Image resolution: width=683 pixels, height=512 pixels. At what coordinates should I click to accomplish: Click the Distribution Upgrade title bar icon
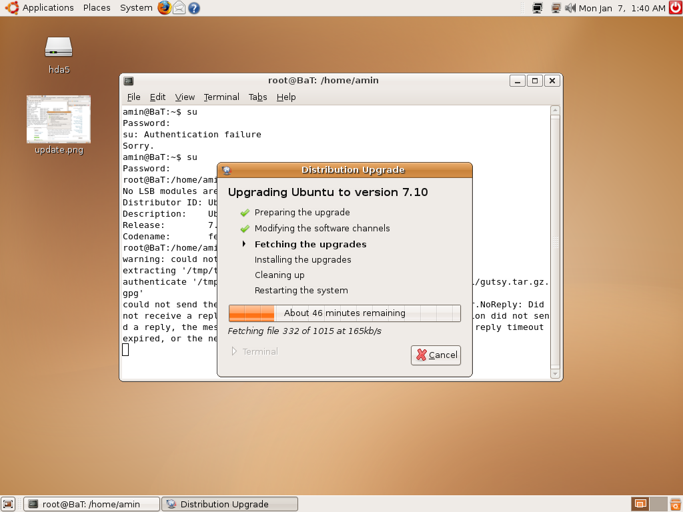tap(227, 170)
